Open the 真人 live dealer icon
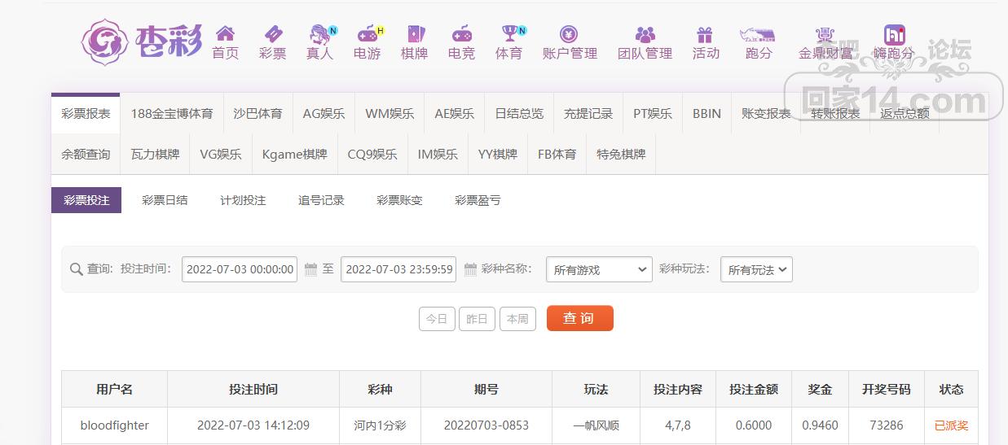This screenshot has height=445, width=1008. pyautogui.click(x=319, y=34)
